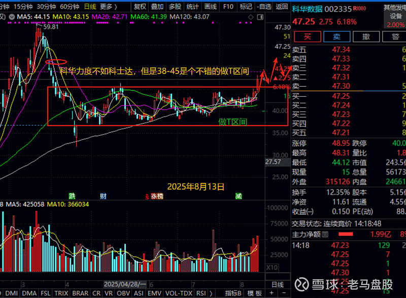Viewport: 406px width, 298px height.
Task: Select the VOL-TDX indicator tab
Action: click(179, 293)
